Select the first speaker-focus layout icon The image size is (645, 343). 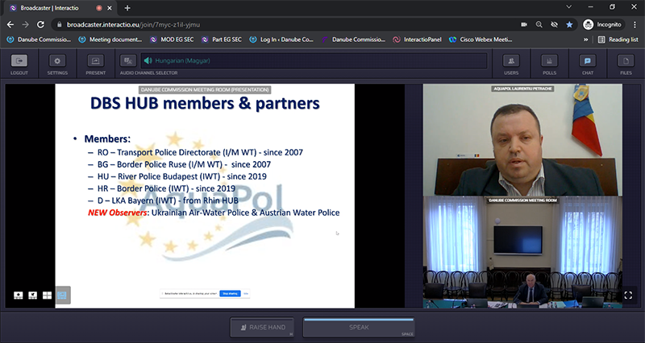click(x=18, y=295)
